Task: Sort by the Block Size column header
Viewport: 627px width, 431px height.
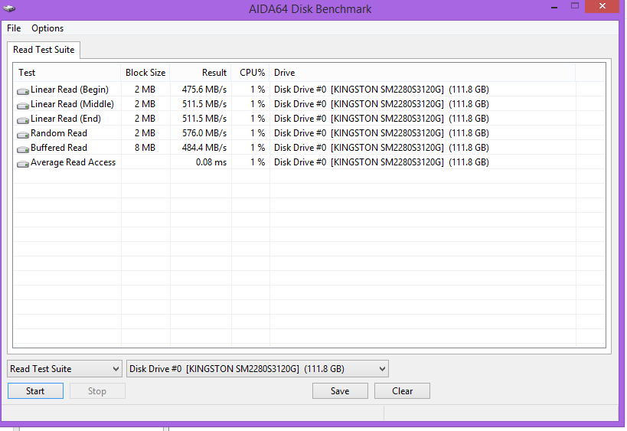Action: tap(145, 73)
